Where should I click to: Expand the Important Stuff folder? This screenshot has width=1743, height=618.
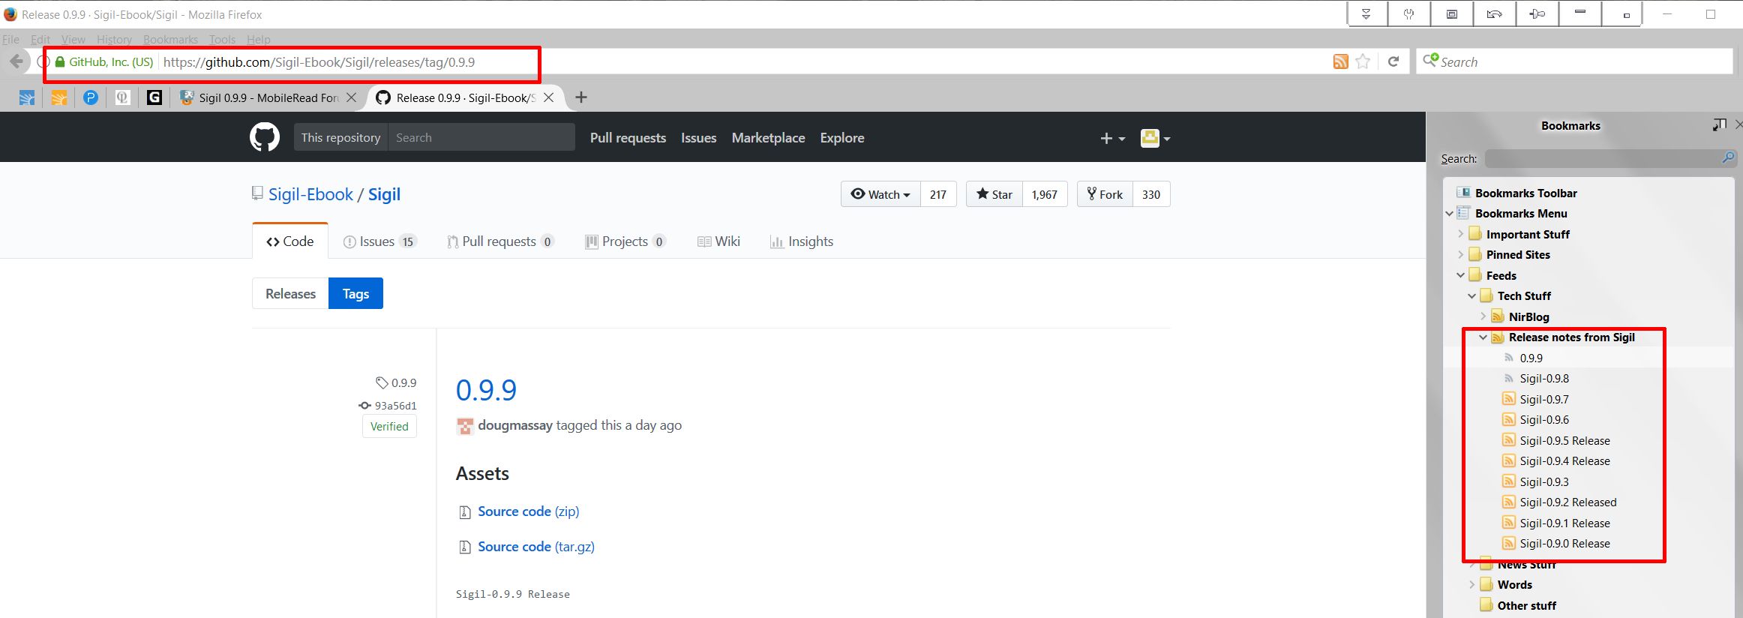[1460, 234]
